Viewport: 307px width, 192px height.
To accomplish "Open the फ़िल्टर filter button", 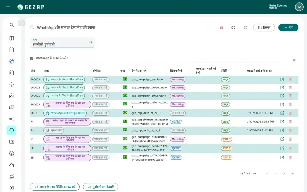I will point(264,27).
